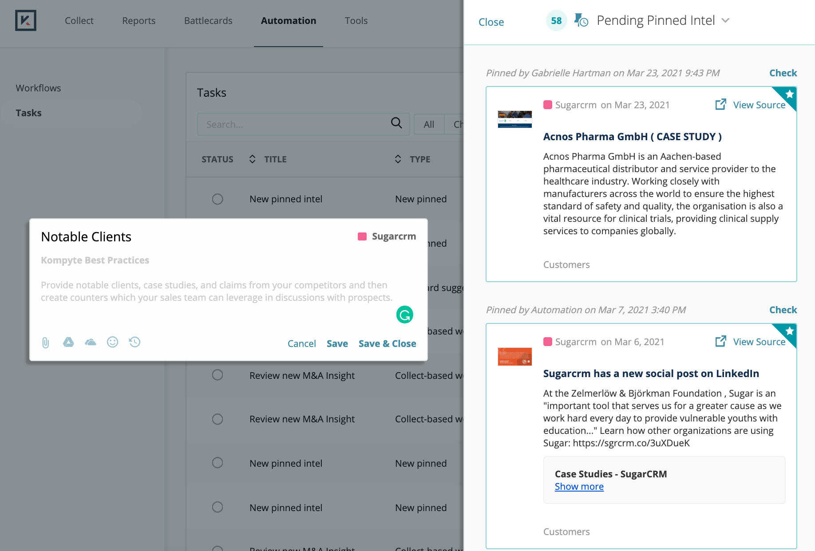This screenshot has height=551, width=815.
Task: Toggle status circle of second Review new M&A Insight
Action: point(218,419)
